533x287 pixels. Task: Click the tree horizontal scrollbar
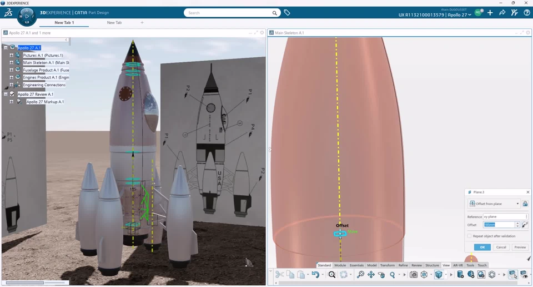[x=25, y=283]
